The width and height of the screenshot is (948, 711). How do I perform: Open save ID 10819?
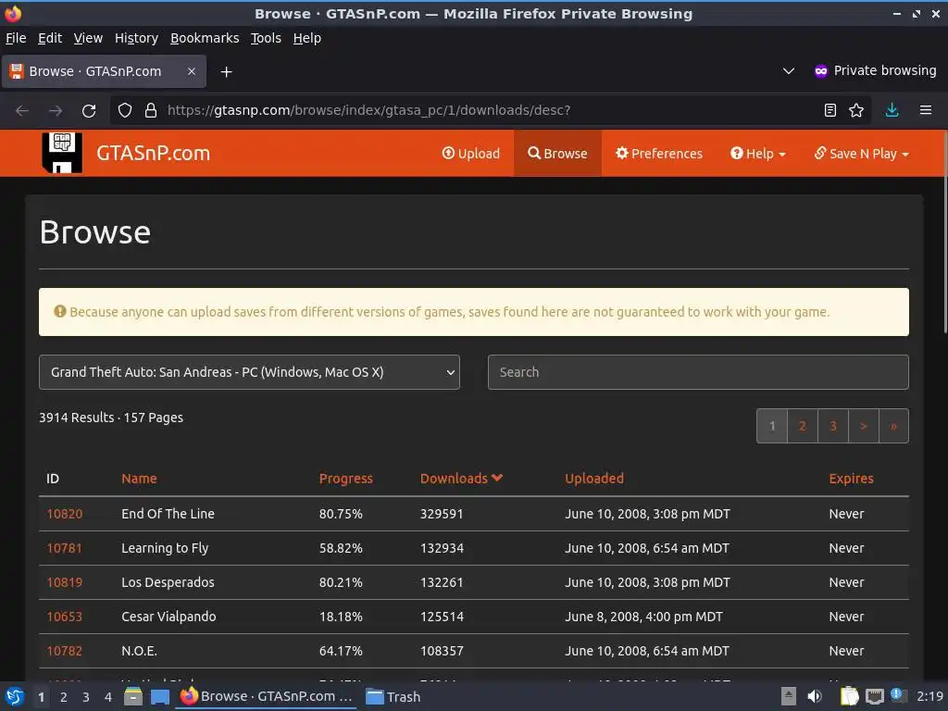click(x=65, y=582)
